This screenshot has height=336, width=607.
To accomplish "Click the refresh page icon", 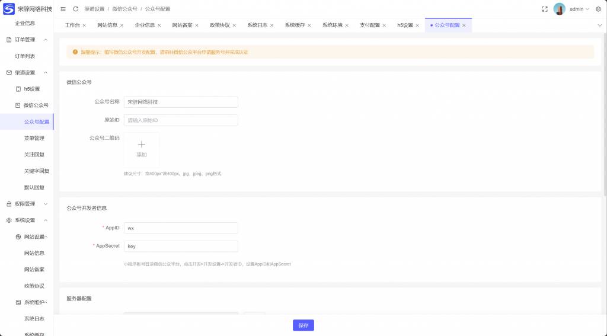I will click(x=75, y=9).
